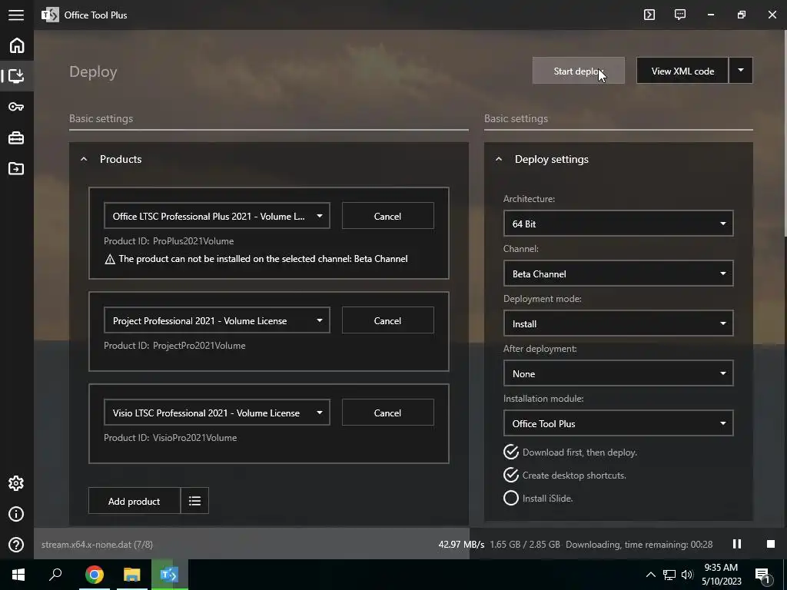Open product list icon beside Add product
787x590 pixels.
click(x=194, y=501)
